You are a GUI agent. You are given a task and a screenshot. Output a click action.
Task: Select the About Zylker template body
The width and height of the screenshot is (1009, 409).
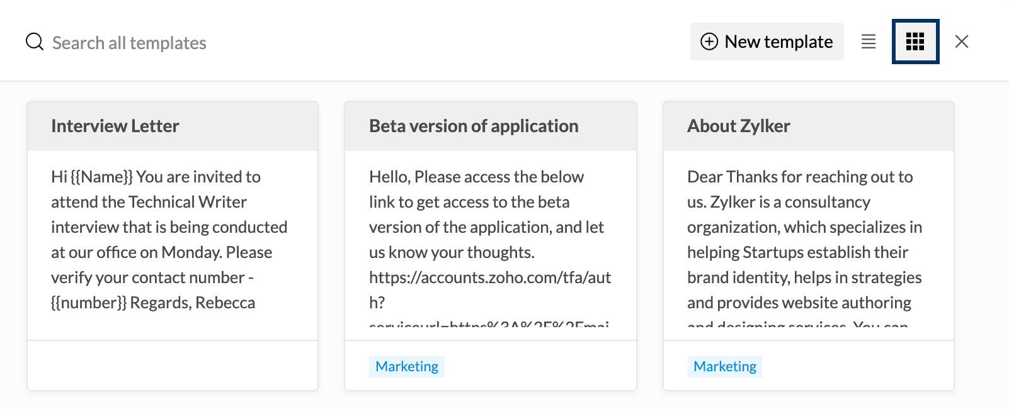coord(804,239)
